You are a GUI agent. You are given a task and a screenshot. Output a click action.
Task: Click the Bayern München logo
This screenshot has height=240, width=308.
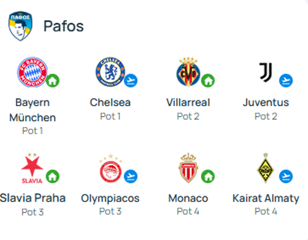click(32, 72)
